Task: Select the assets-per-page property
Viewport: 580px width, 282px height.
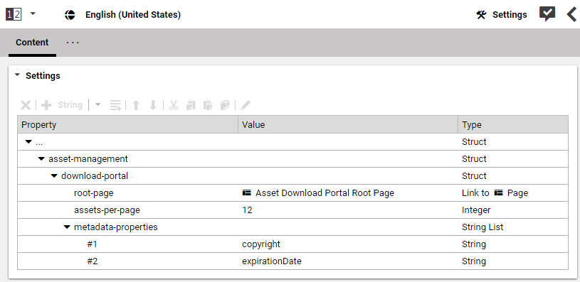Action: pyautogui.click(x=107, y=210)
